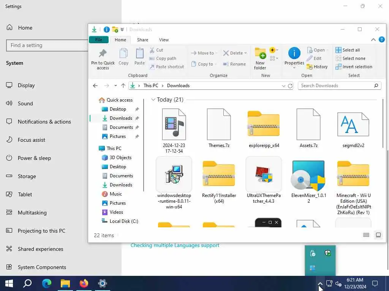This screenshot has height=291, width=389.
Task: Open the Delete dropdown arrow
Action: [x=246, y=53]
